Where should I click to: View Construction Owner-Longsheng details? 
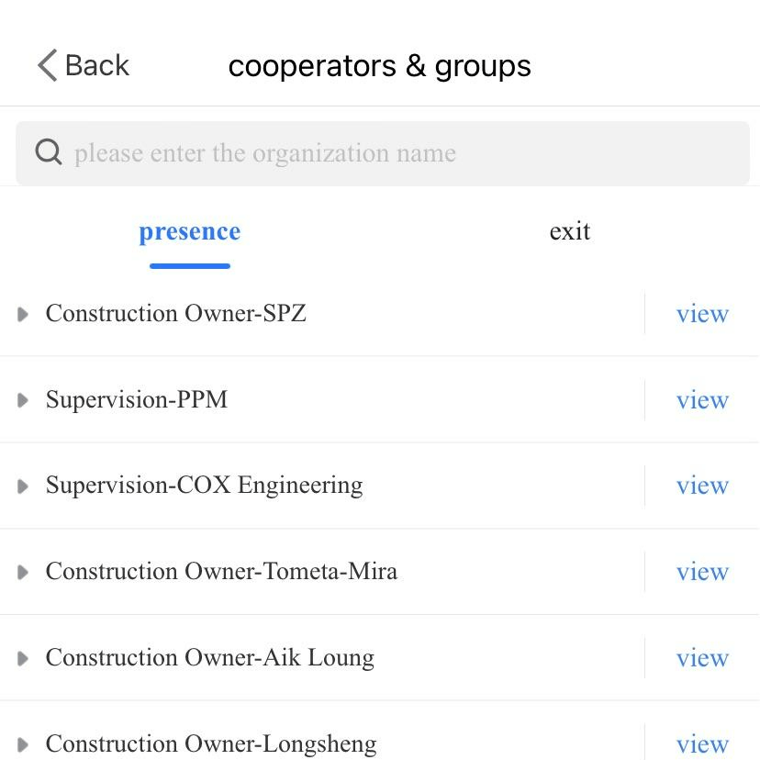pos(702,743)
